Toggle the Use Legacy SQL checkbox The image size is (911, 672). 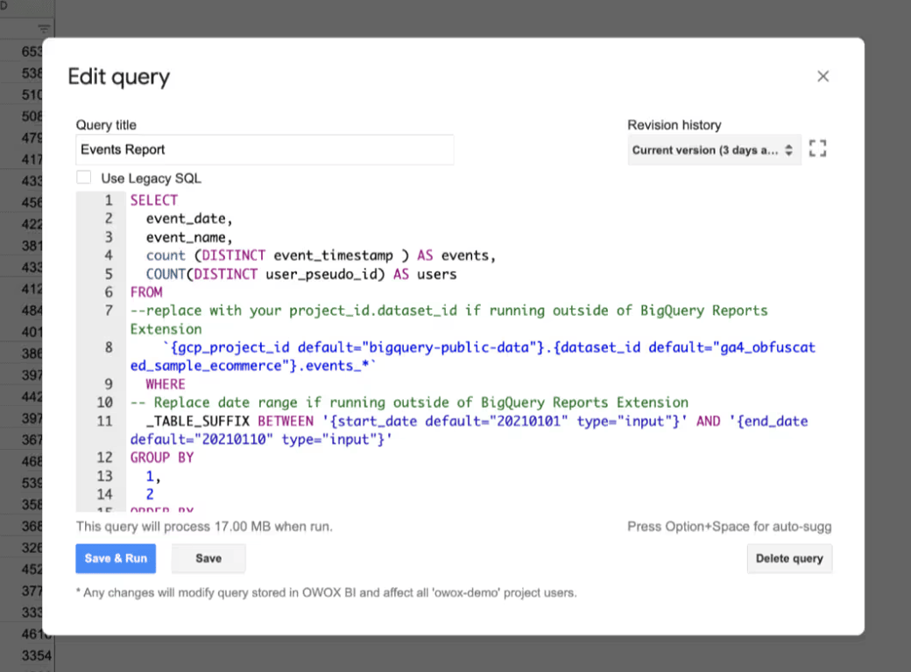click(84, 178)
